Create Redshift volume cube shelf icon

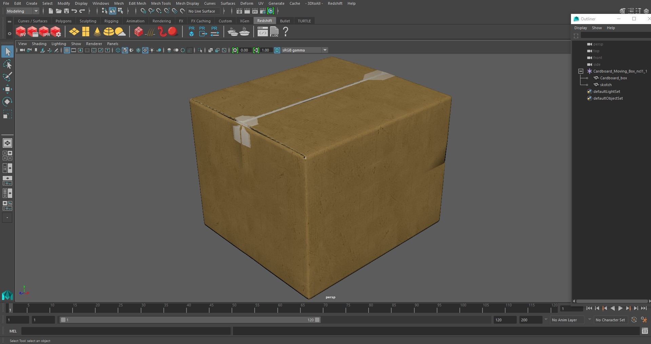pyautogui.click(x=138, y=32)
